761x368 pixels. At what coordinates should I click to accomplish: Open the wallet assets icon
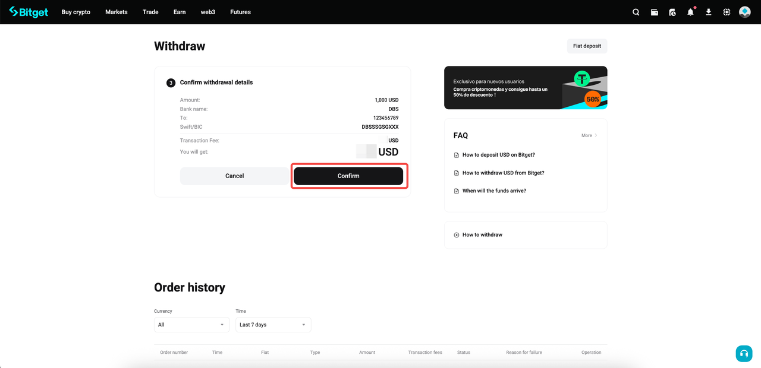654,12
